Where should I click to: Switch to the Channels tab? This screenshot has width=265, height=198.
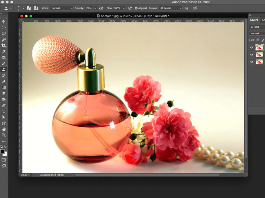click(x=263, y=20)
